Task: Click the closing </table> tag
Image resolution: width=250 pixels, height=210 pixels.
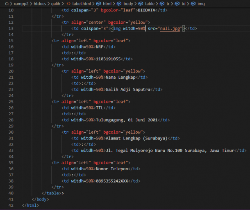Action: click(x=52, y=193)
